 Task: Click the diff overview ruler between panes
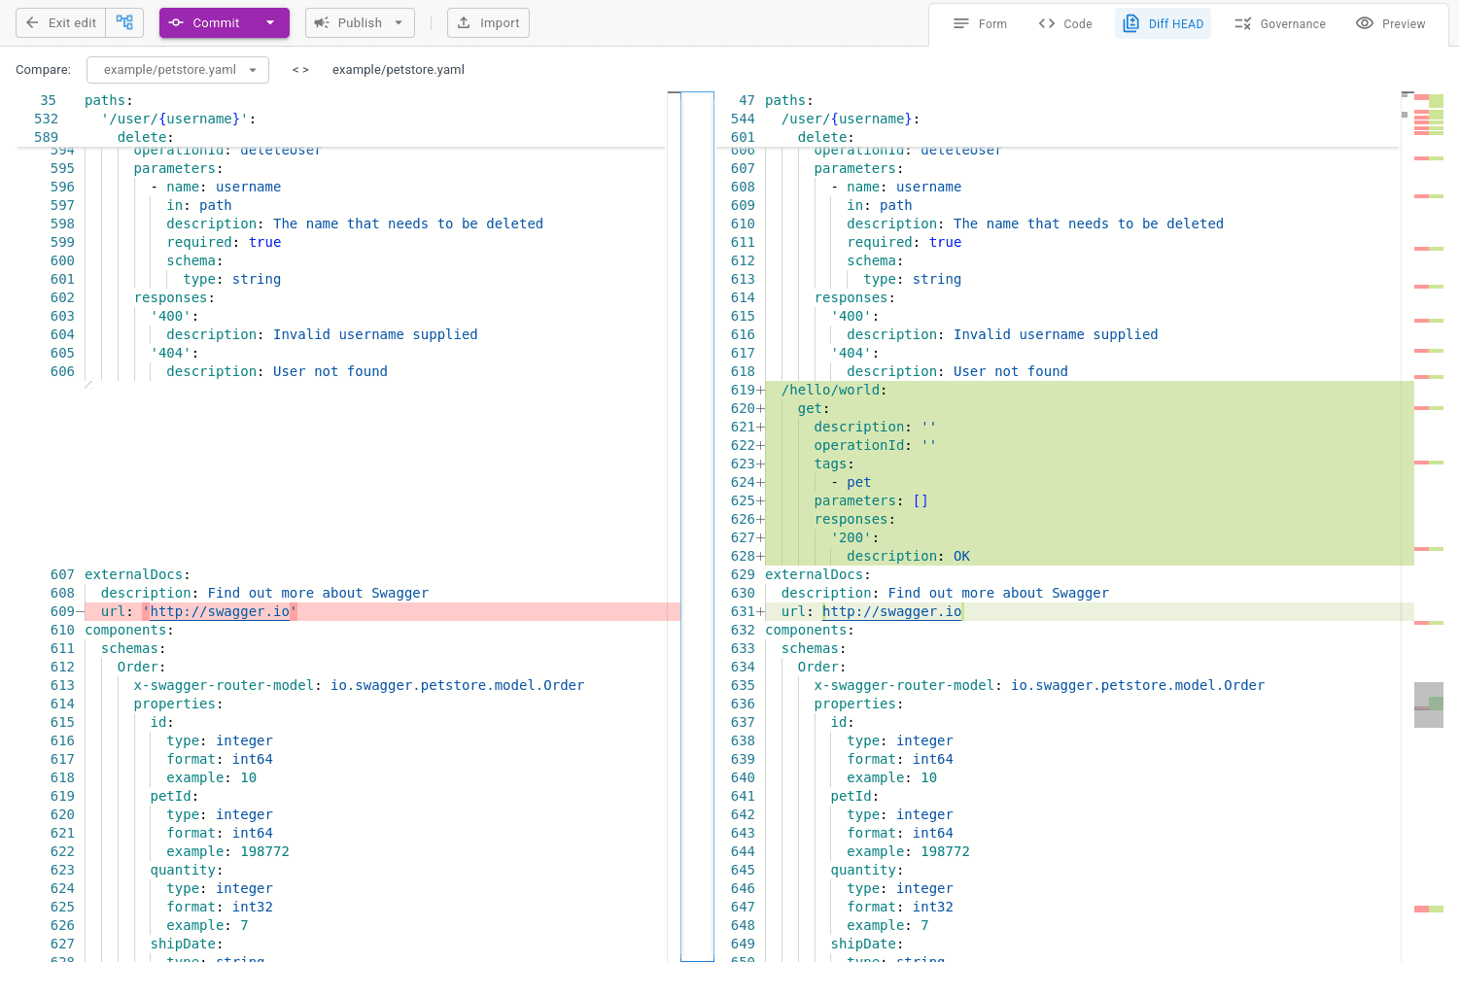pos(697,526)
